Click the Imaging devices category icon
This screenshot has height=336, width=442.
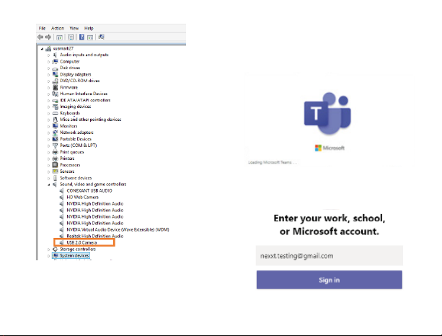coord(56,107)
